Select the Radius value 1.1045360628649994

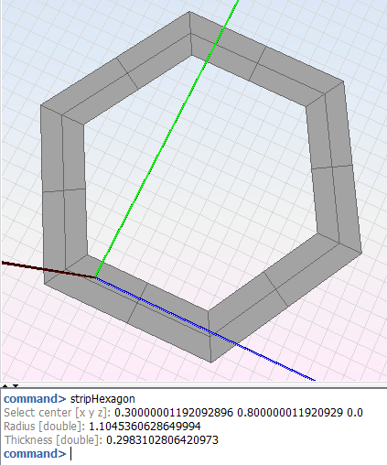pos(145,427)
